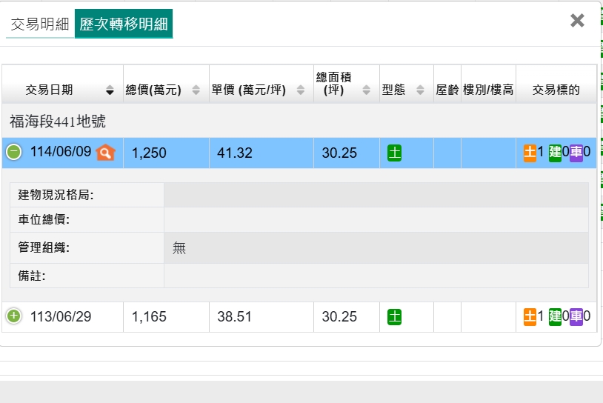Viewport: 603px width, 403px height.
Task: Click green land type icon in 114/06/09 row
Action: [395, 153]
